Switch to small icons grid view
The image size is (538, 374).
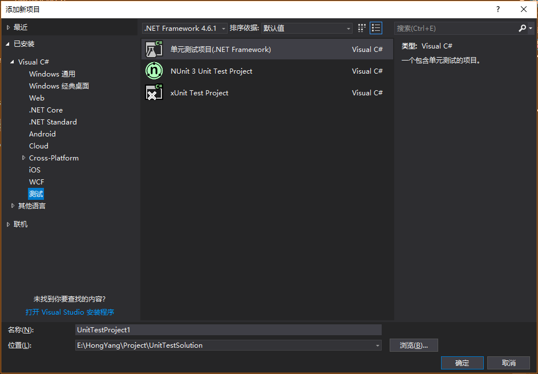[x=362, y=28]
